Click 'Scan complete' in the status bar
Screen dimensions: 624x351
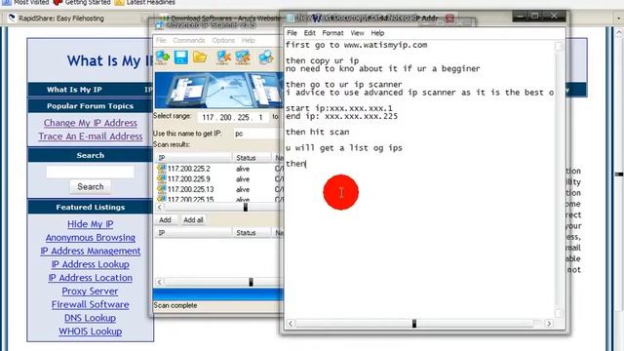[x=175, y=305]
